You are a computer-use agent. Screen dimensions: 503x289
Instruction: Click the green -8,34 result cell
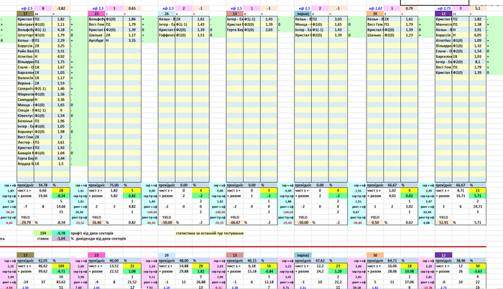tap(61, 196)
